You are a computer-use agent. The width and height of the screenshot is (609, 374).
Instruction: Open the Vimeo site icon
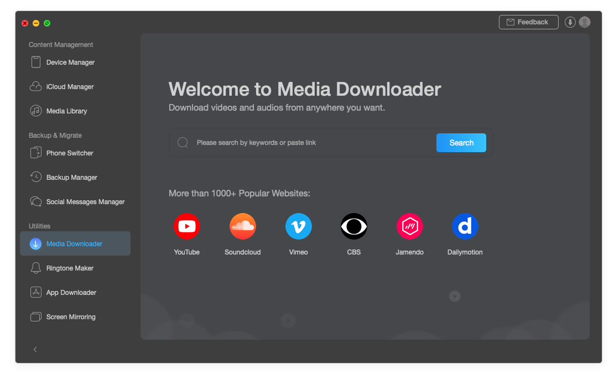(x=298, y=226)
